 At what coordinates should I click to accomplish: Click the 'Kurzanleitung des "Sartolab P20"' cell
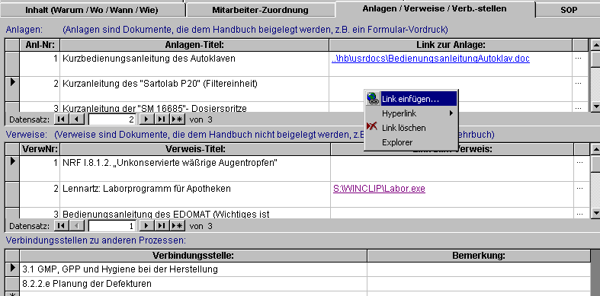194,88
